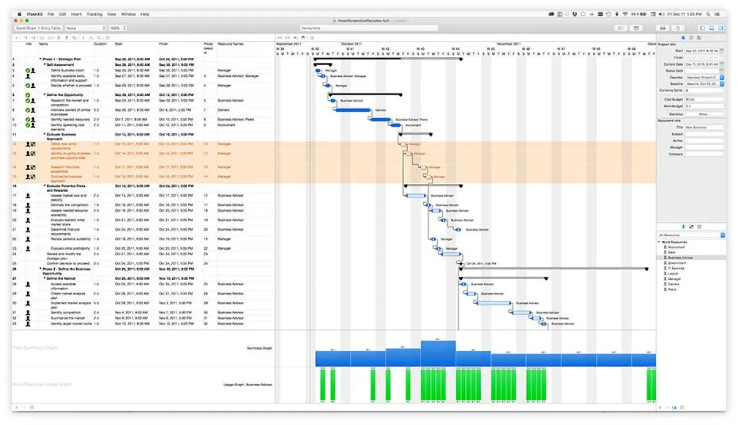Toggle the left panel visibility button top right
The height and width of the screenshot is (425, 738).
coord(702,28)
